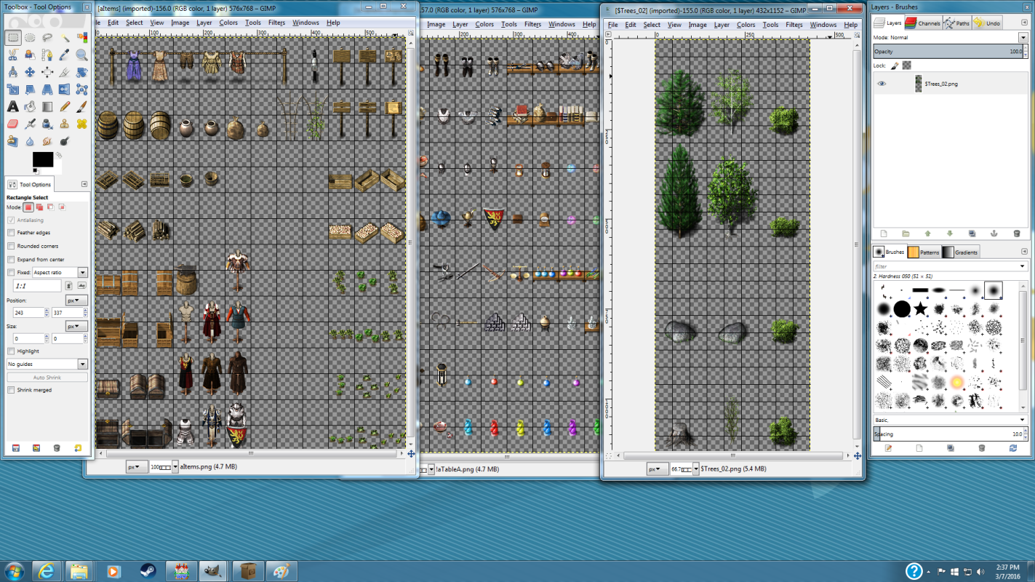Open Filters menu in aItems window
The height and width of the screenshot is (582, 1035).
click(x=276, y=23)
